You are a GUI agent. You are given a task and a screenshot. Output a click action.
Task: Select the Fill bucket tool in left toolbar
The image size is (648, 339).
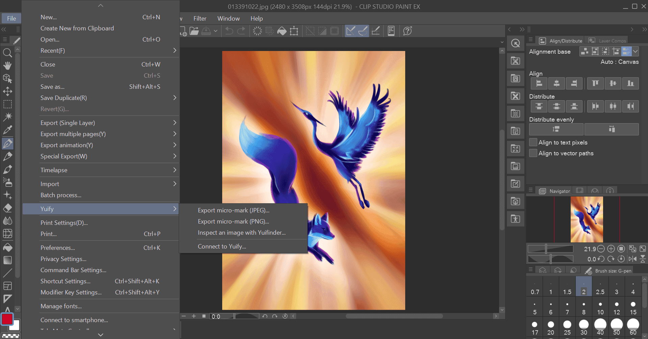tap(7, 247)
